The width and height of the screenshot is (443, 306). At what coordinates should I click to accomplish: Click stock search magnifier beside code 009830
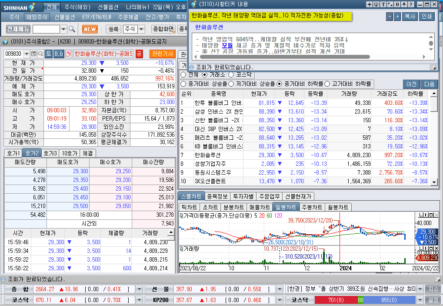point(40,54)
